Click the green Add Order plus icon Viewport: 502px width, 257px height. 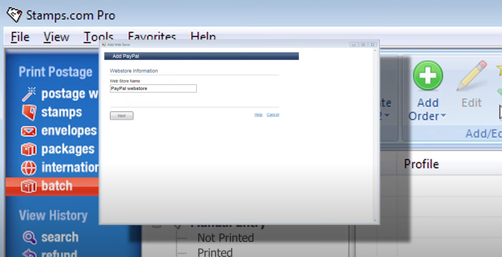pyautogui.click(x=428, y=76)
